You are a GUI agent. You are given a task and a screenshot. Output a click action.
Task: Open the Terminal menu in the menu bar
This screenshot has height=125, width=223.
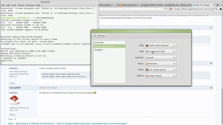pyautogui.click(x=30, y=5)
